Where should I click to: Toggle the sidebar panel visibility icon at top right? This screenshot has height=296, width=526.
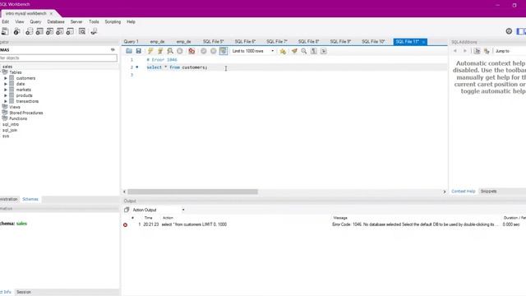coord(520,31)
